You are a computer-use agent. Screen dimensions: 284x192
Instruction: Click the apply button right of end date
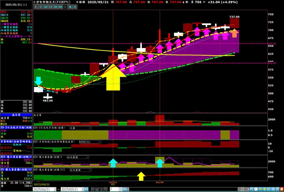point(86,189)
